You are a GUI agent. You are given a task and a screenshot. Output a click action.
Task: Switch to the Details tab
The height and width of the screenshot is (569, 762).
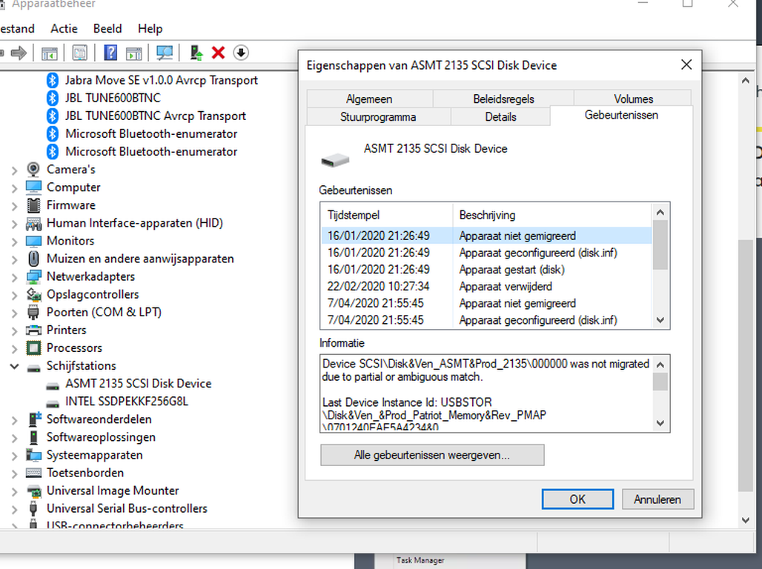[x=500, y=116]
